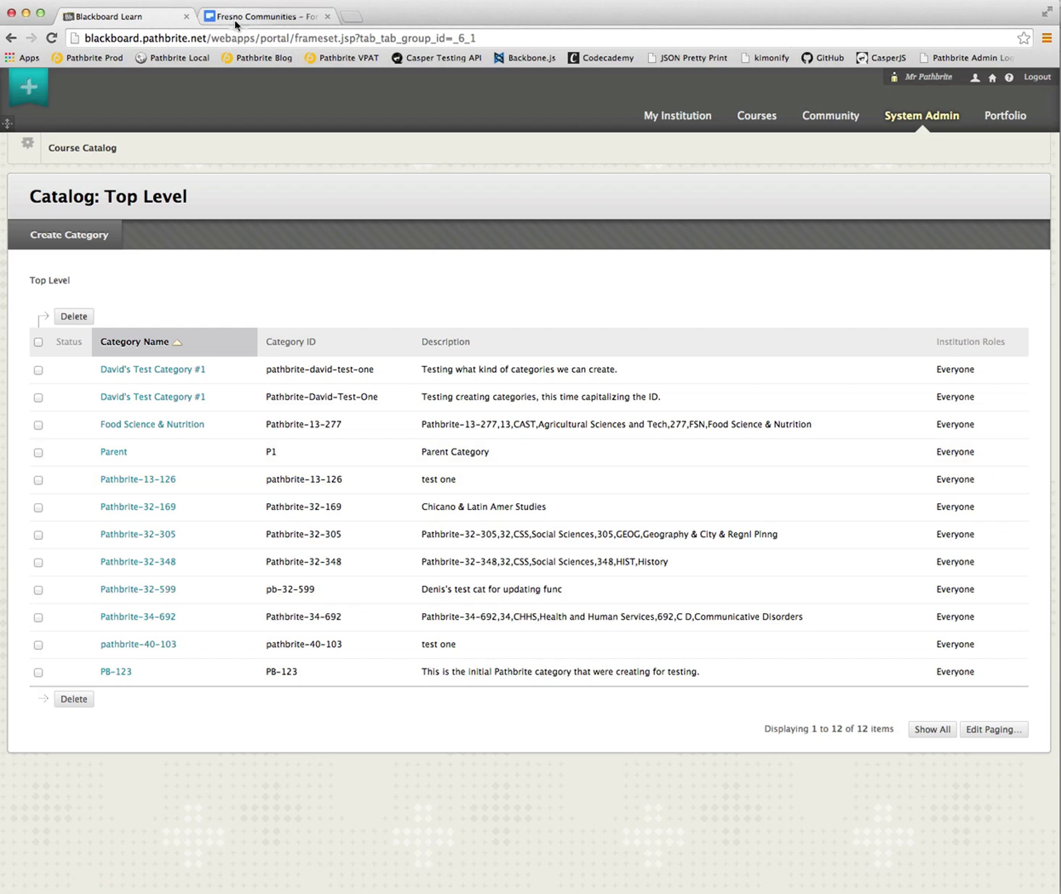Tick the Pathbrite-34-692 row checkbox
This screenshot has height=894, width=1061.
pos(38,617)
